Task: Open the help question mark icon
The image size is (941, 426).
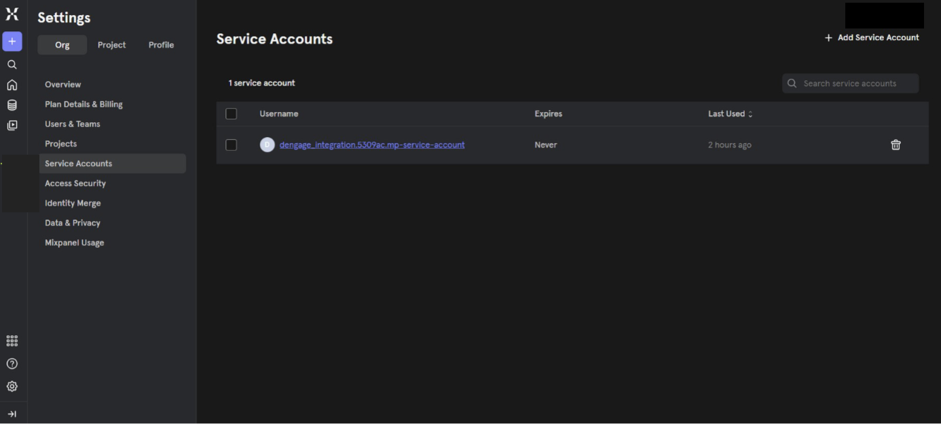Action: click(x=12, y=364)
